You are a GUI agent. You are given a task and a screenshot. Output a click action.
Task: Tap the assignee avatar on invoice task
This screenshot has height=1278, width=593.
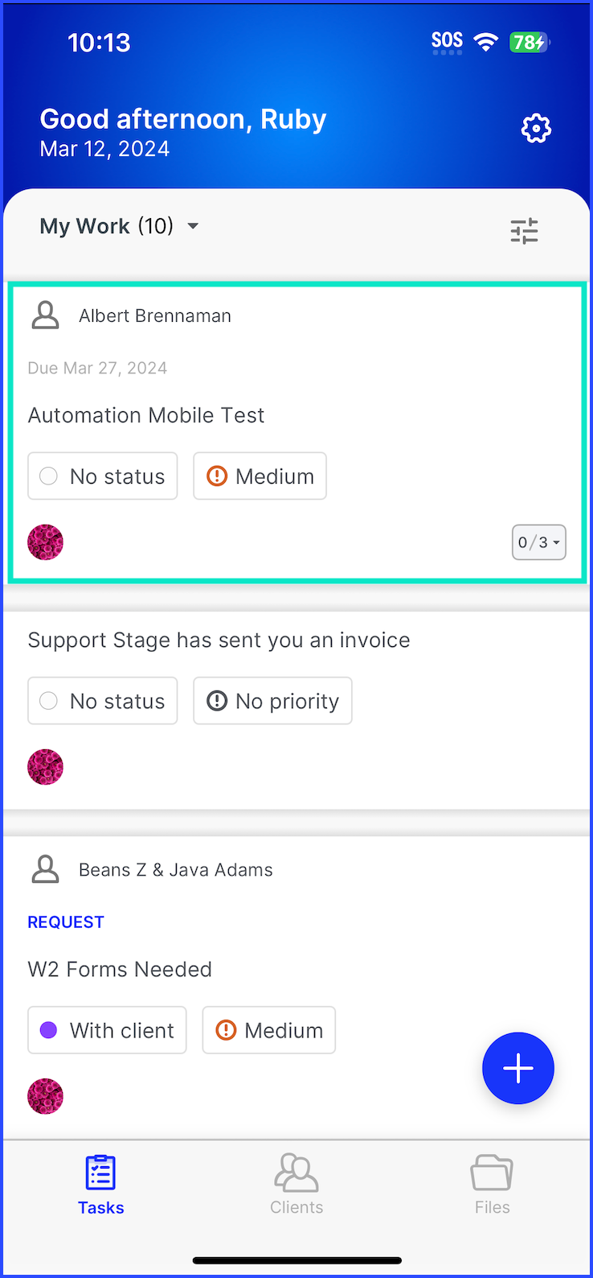click(45, 767)
